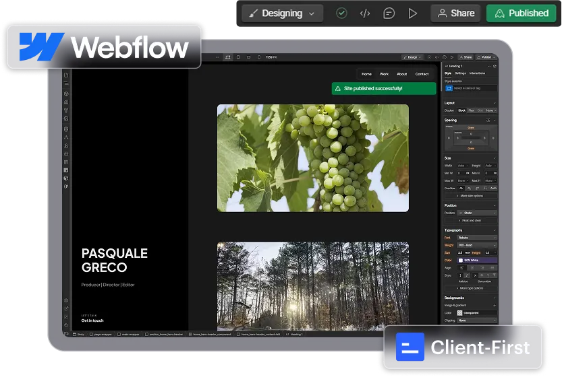Click the Size 3.5 input field
Screen dimensions: 562x377
tap(461, 253)
